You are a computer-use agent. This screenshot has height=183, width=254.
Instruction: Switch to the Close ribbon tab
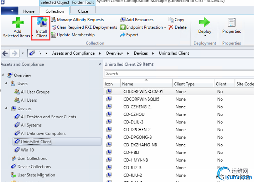(83, 11)
